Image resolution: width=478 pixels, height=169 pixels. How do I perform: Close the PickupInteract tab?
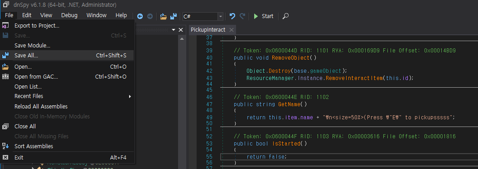(x=232, y=30)
